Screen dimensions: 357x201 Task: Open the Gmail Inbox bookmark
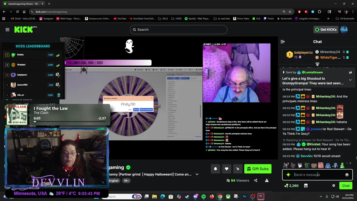pos(24,19)
